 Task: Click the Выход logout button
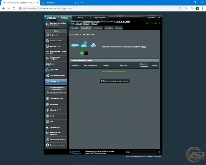coord(81,18)
